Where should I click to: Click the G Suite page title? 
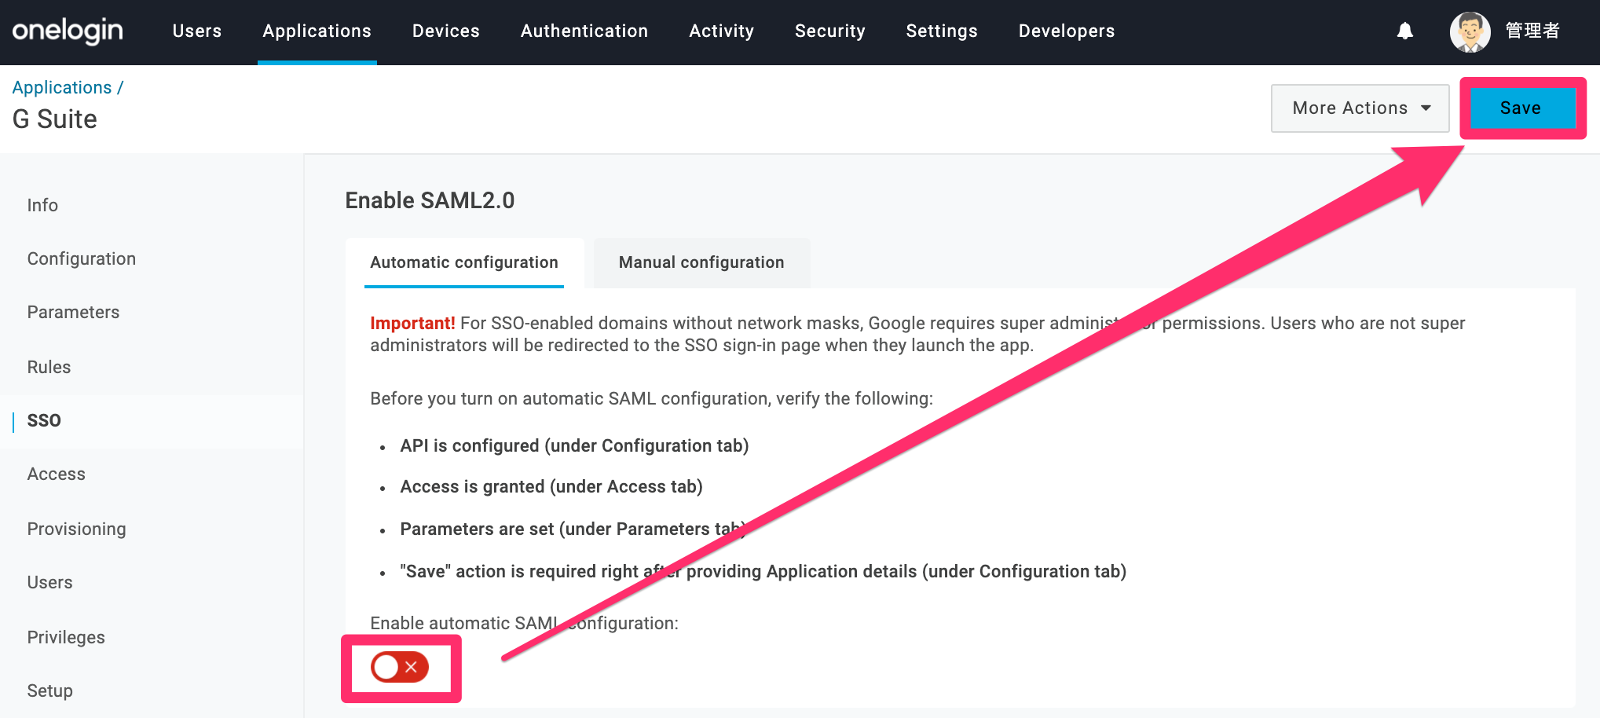point(55,119)
